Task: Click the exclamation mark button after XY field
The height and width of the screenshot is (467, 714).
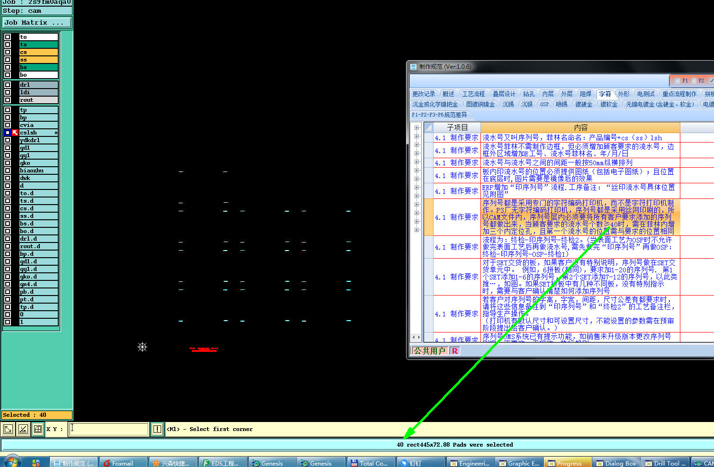Action: click(157, 429)
